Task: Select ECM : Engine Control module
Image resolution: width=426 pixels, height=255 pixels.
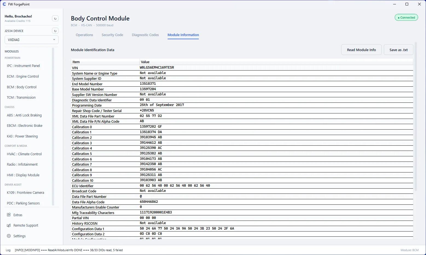Action: [x=23, y=77]
